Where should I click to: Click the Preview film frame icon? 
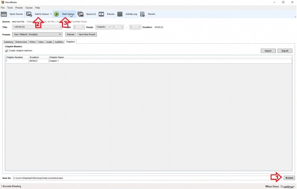[x=101, y=14]
